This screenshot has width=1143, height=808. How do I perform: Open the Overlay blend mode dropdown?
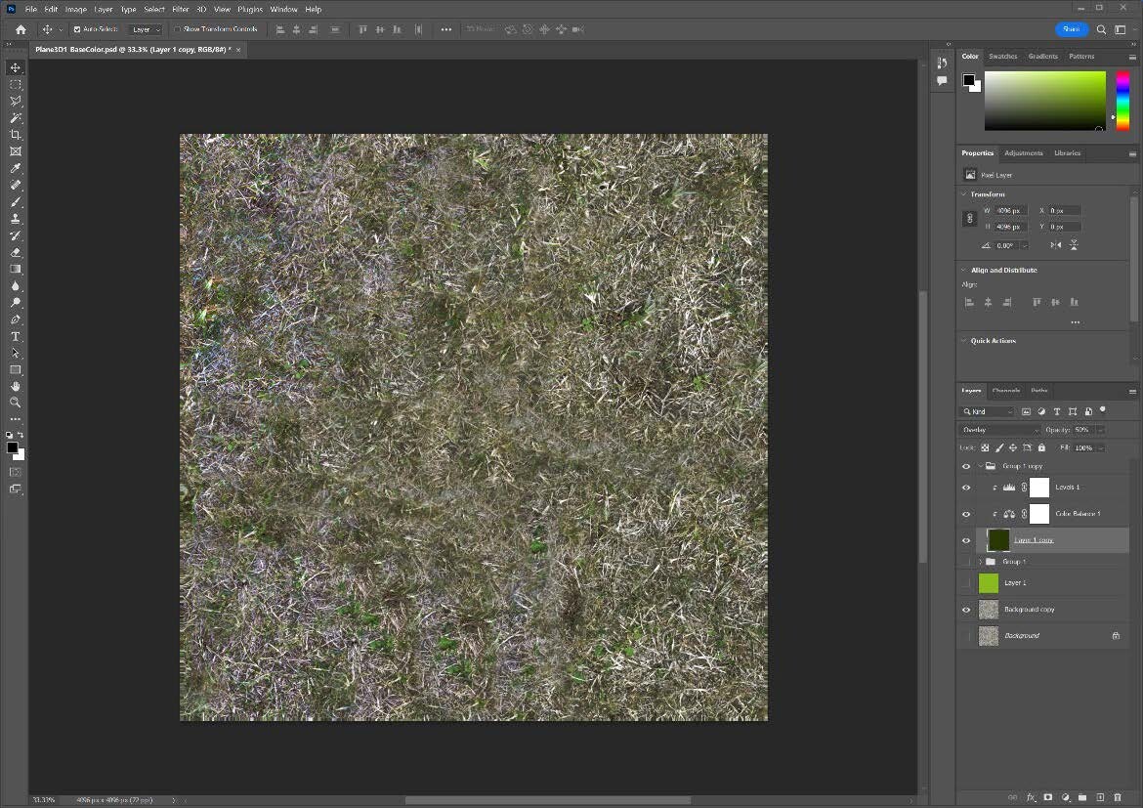coord(998,429)
